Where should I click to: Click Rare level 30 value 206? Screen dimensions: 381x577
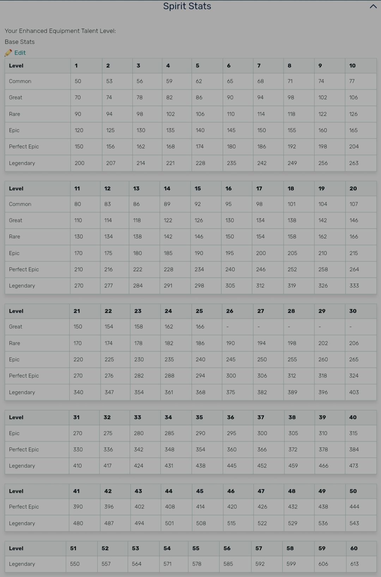click(x=354, y=343)
